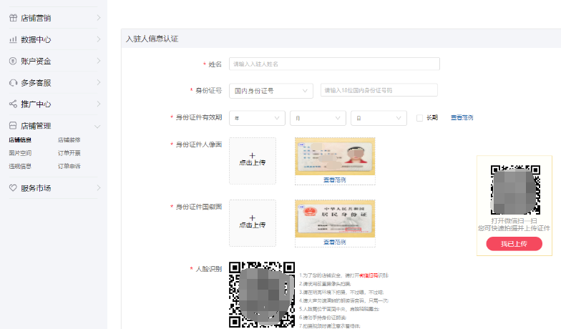Click the 账户资金 coin icon
The width and height of the screenshot is (561, 329).
click(13, 62)
